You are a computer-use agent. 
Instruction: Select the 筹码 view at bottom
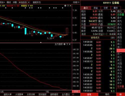[107, 95]
